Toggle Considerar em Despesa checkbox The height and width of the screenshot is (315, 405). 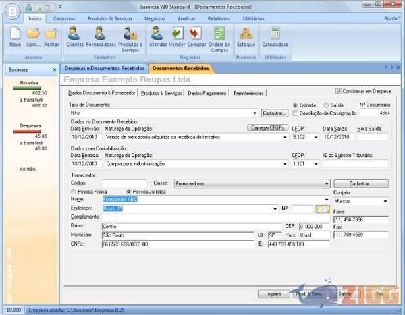(338, 91)
